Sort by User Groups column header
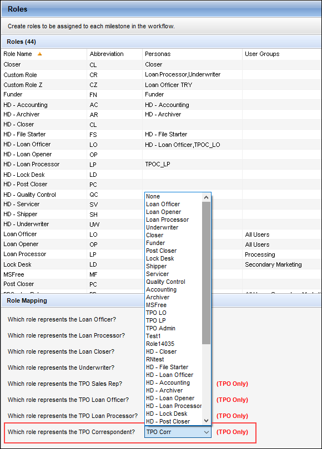Image resolution: width=322 pixels, height=449 pixels. 282,54
